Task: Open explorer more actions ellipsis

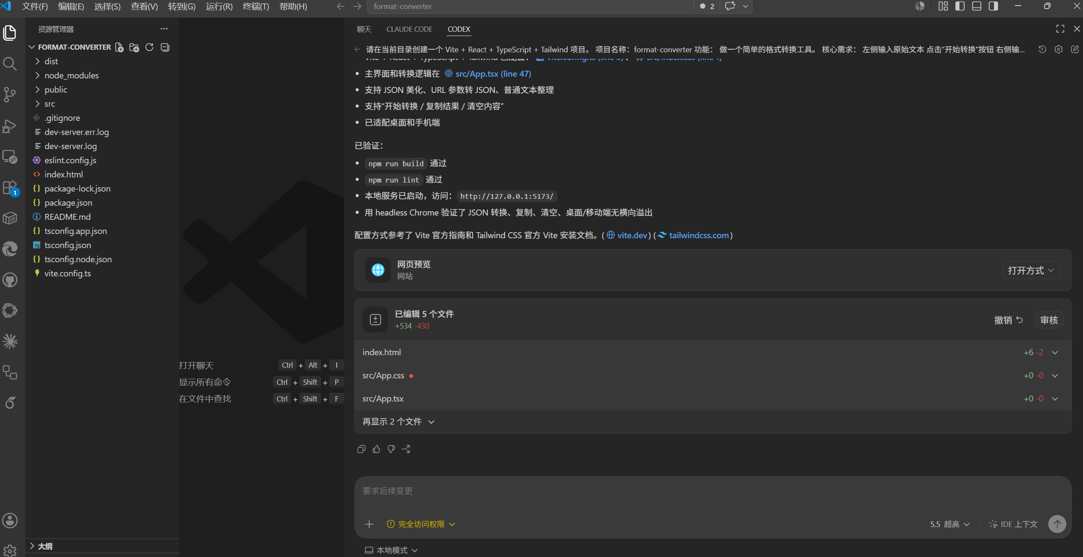Action: pos(164,29)
